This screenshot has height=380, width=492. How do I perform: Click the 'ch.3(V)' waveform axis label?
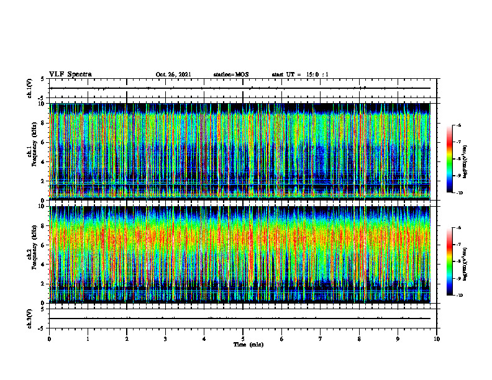pos(29,319)
